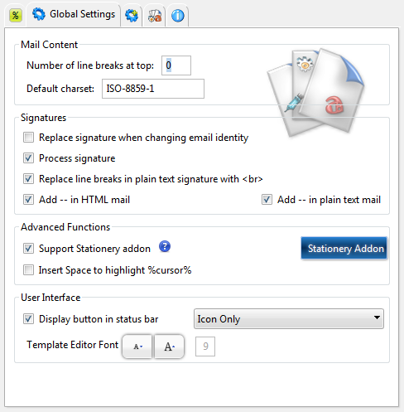The height and width of the screenshot is (412, 404).
Task: Open the gear-with-plus advanced settings tab
Action: 132,16
